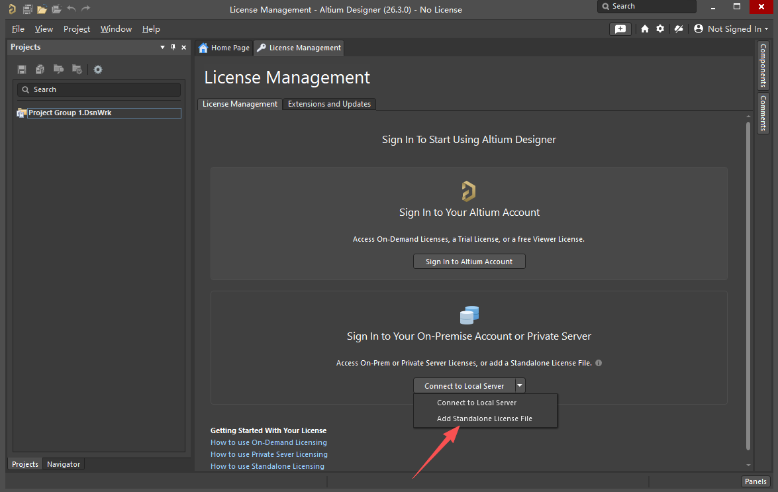Click Save All Documents icon in title bar
The image size is (778, 492).
28,9
